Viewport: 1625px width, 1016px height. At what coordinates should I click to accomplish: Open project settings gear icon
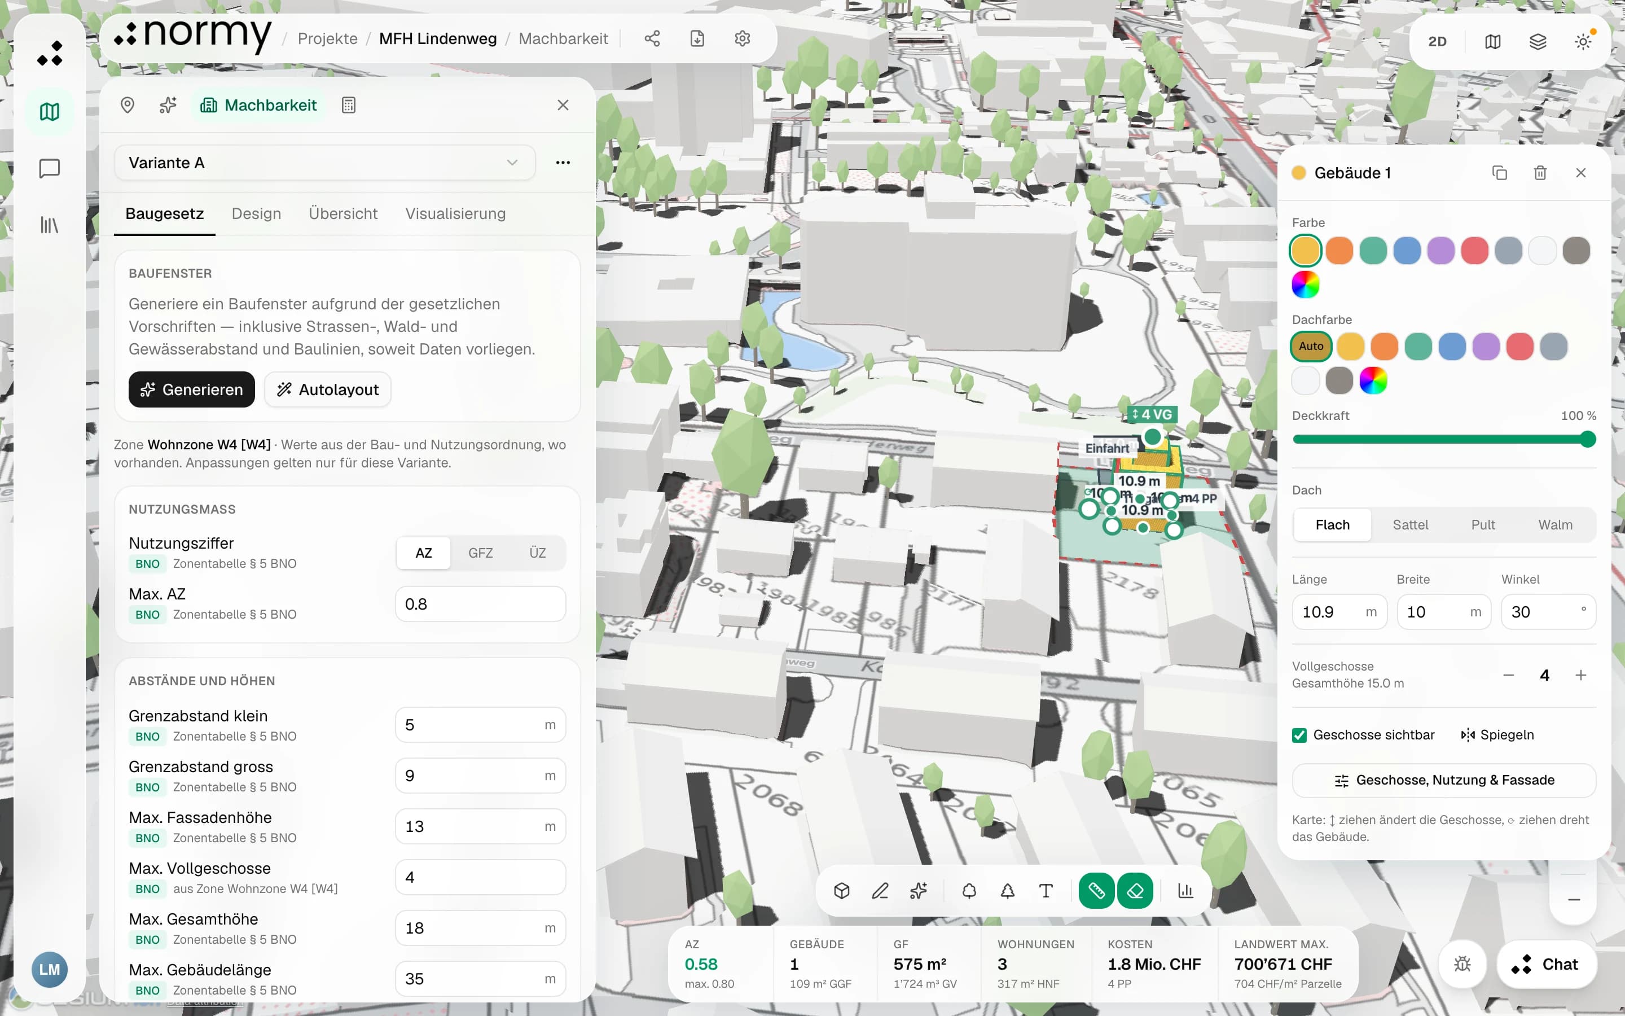742,39
